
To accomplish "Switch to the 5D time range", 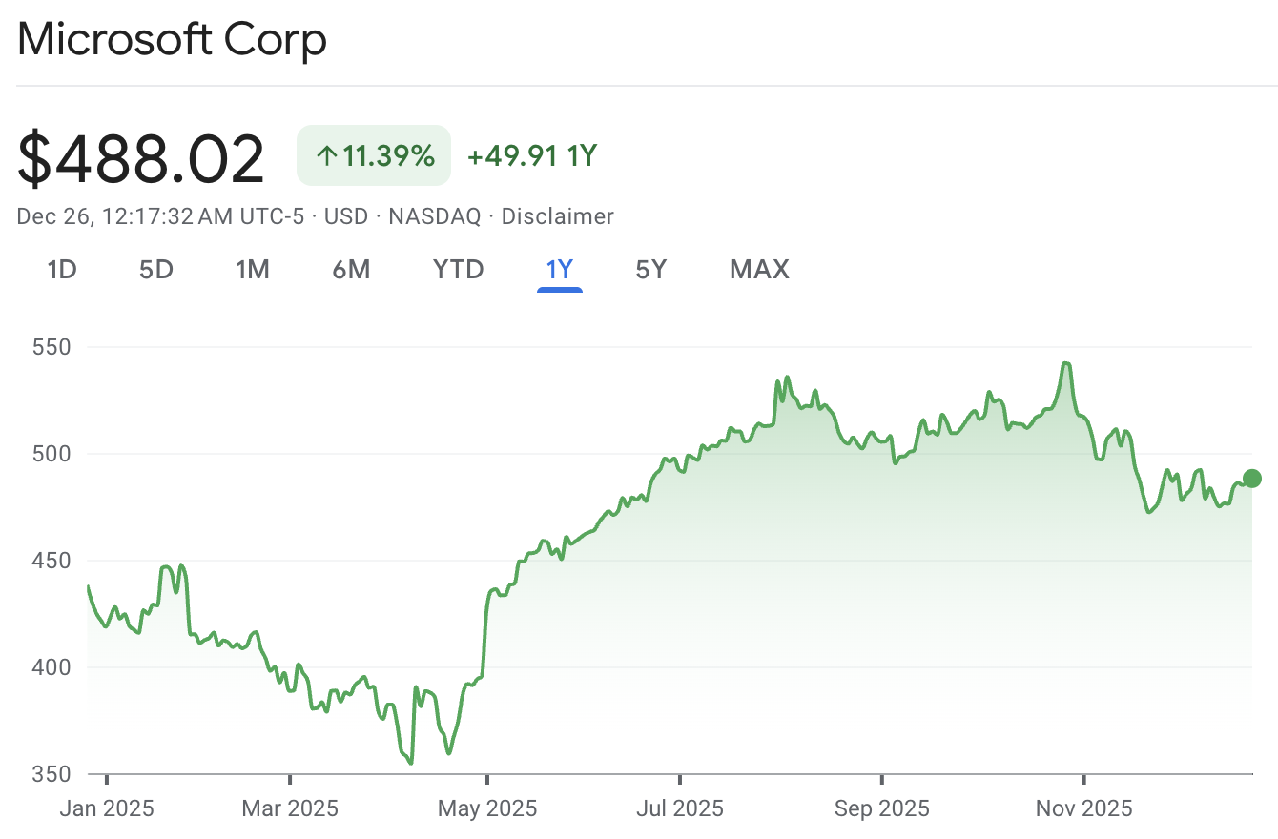I will 155,270.
